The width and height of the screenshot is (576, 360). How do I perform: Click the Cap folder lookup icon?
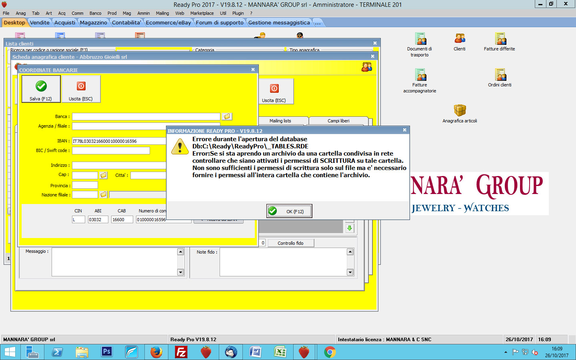point(103,175)
